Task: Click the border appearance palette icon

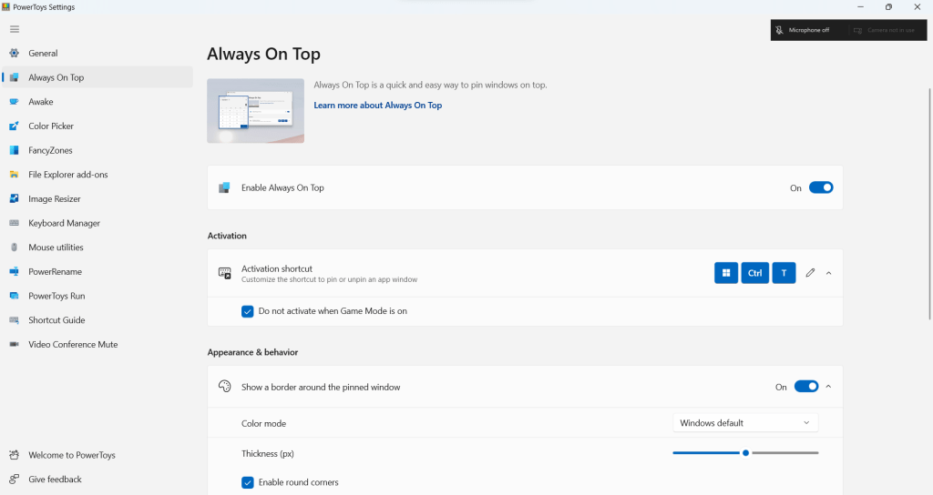Action: (x=225, y=386)
